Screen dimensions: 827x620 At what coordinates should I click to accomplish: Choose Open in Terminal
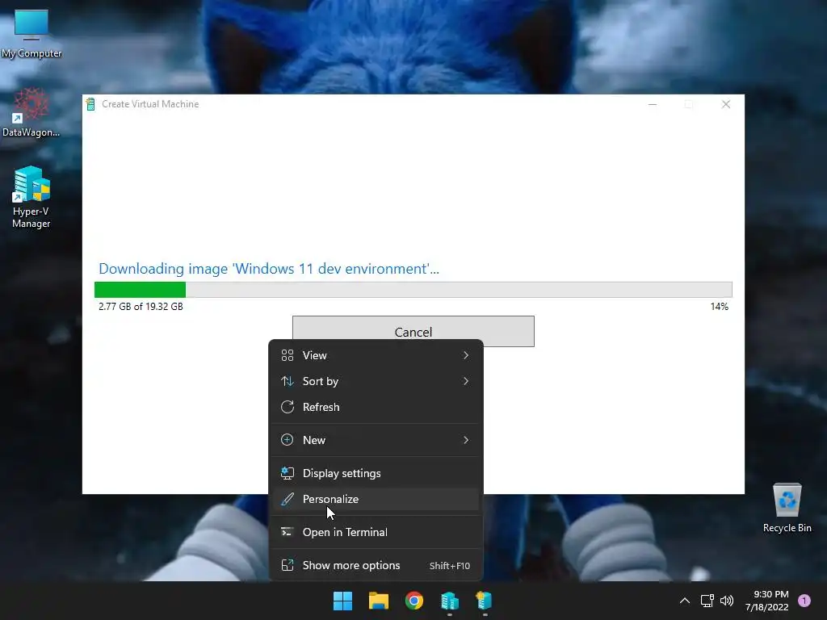(376, 533)
